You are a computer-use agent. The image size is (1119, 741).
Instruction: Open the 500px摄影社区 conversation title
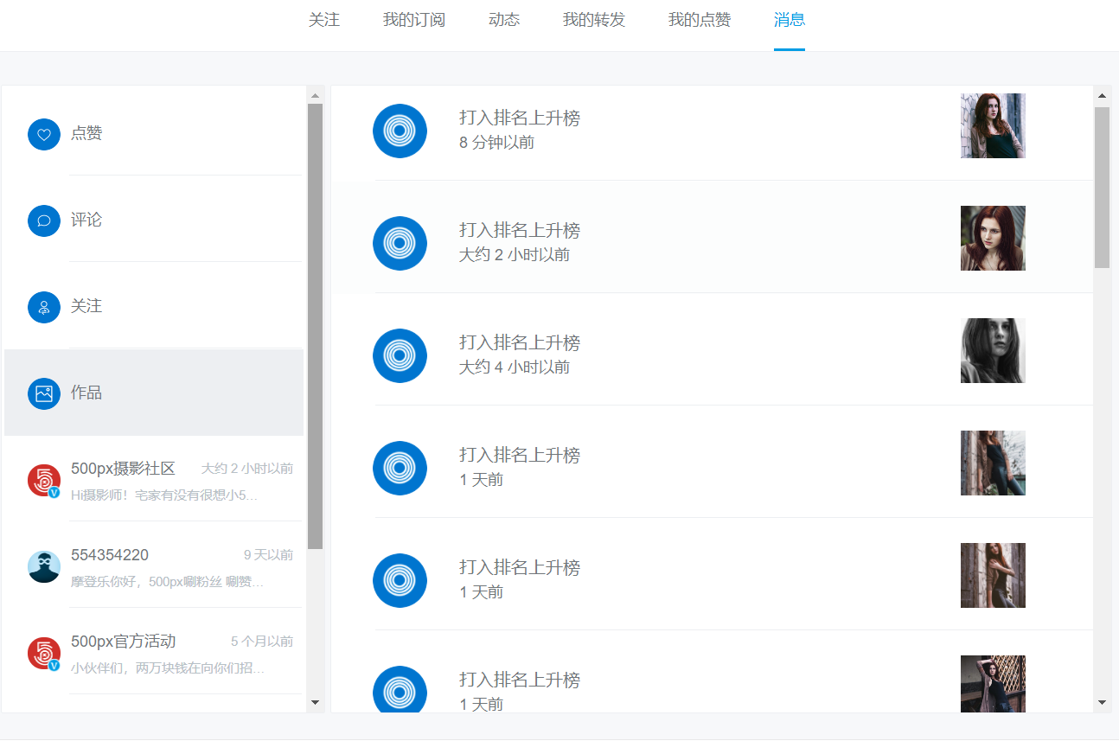coord(123,469)
